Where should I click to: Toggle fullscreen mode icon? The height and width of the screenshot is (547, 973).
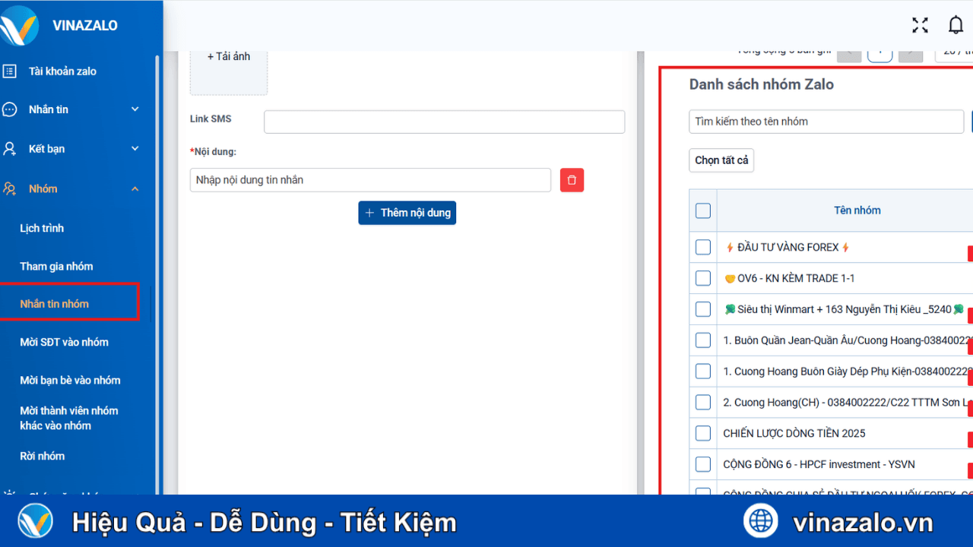920,25
